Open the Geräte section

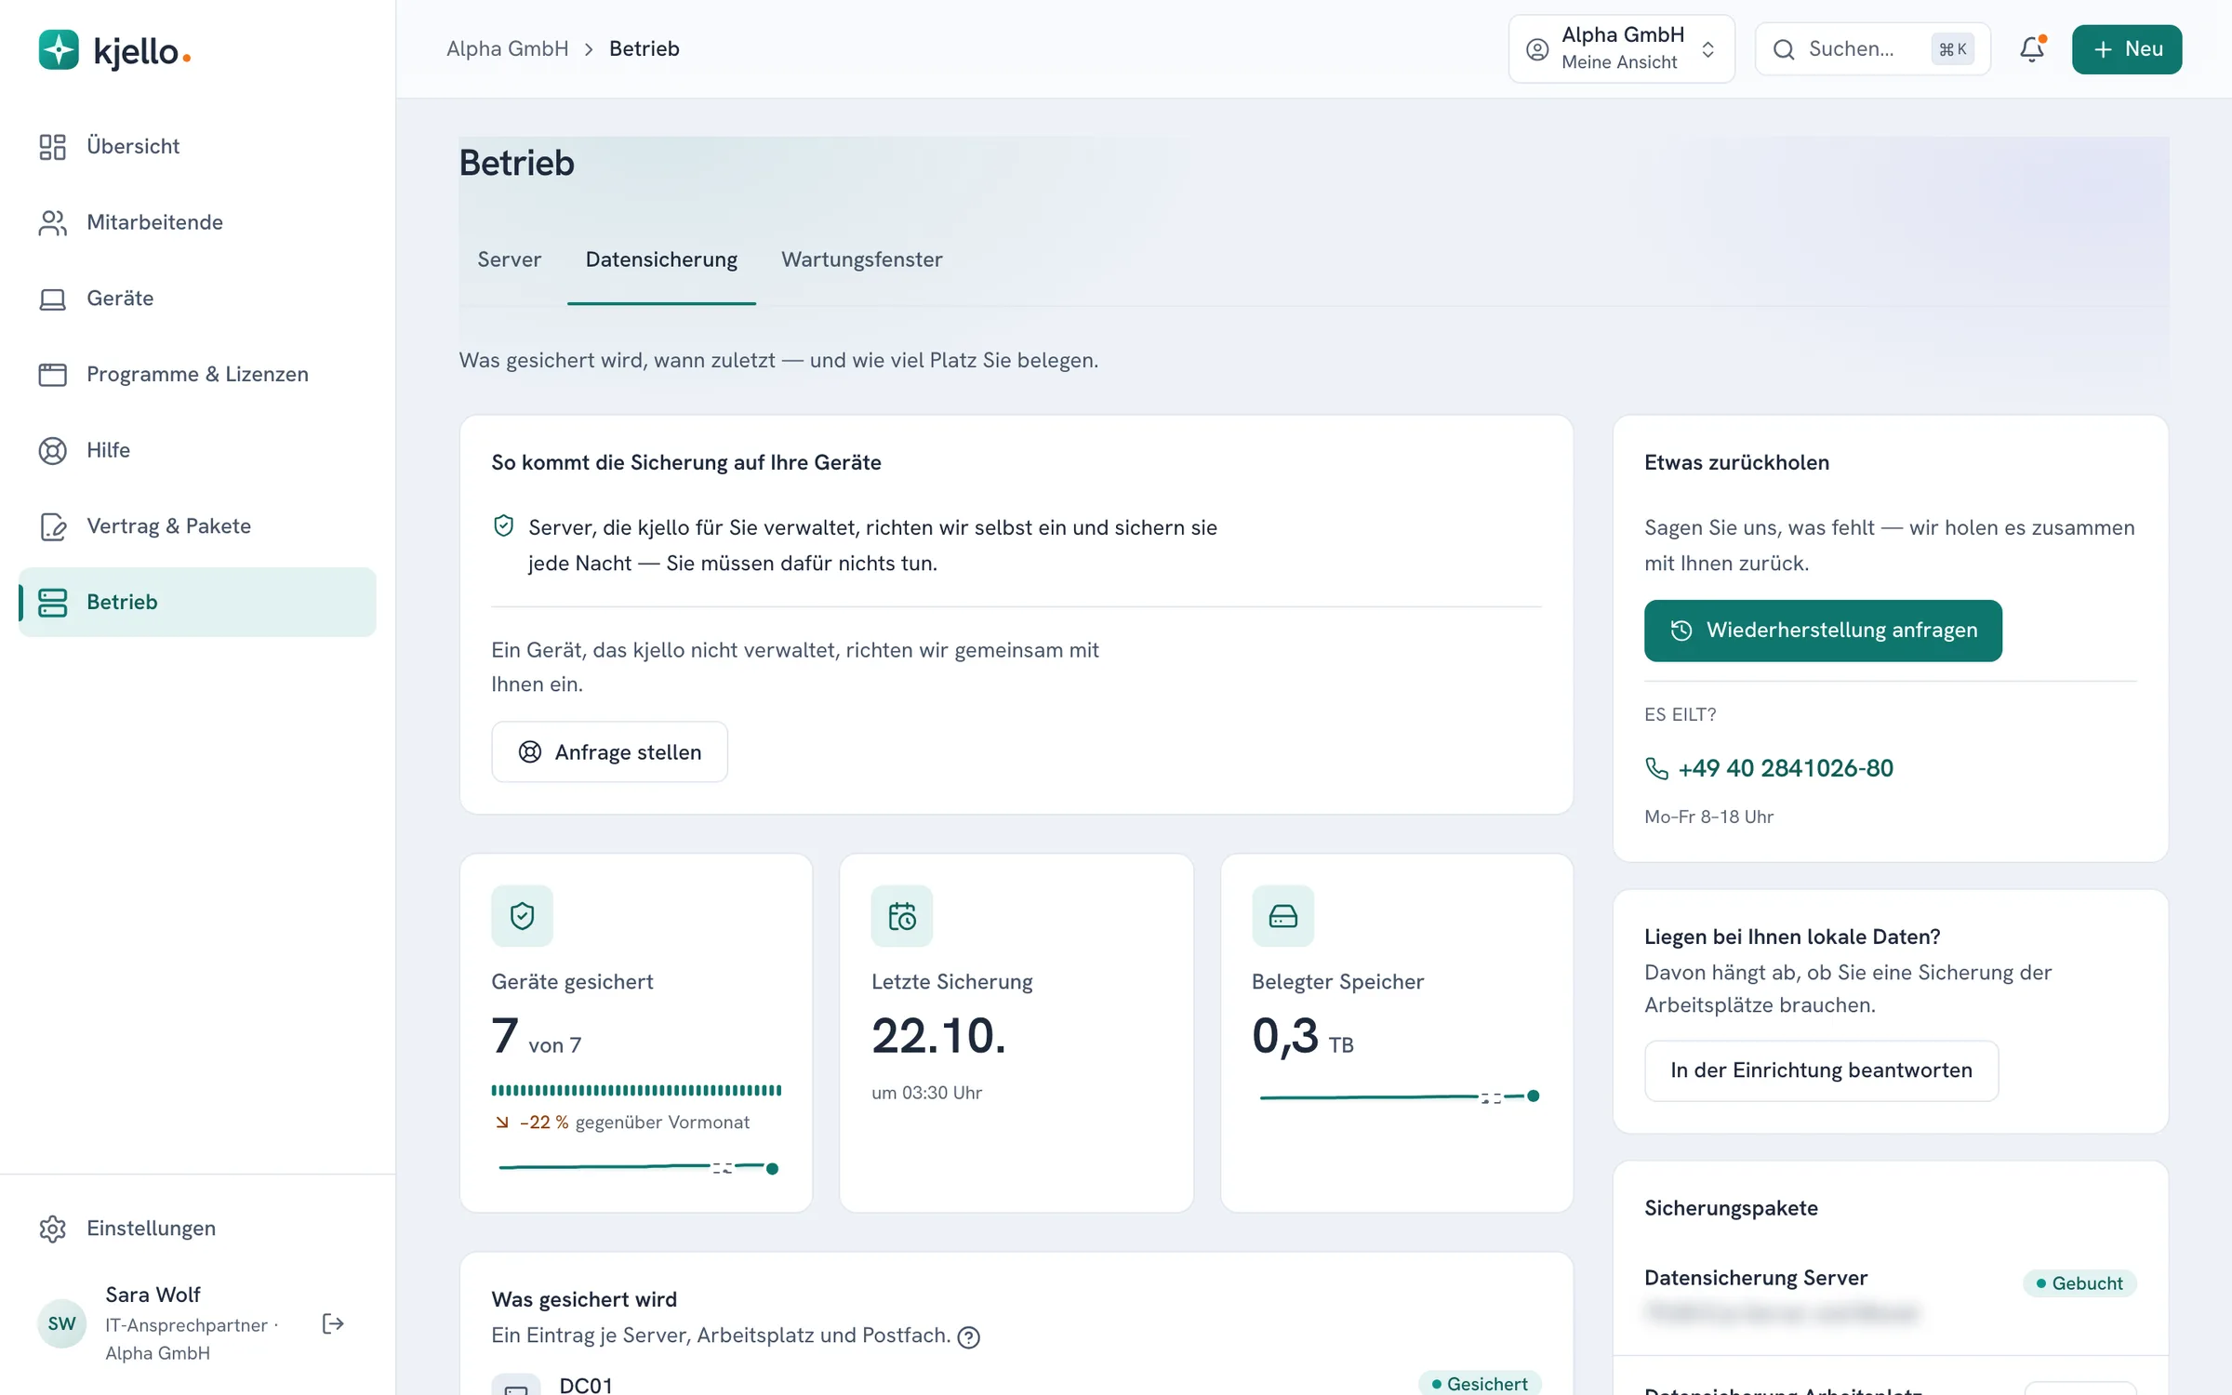197,299
